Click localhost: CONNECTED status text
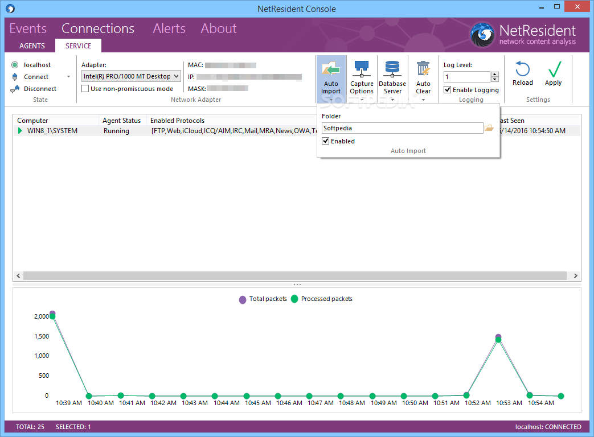The image size is (594, 437). [x=548, y=427]
